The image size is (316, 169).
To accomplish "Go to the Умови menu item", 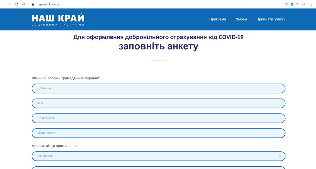I will (x=241, y=19).
